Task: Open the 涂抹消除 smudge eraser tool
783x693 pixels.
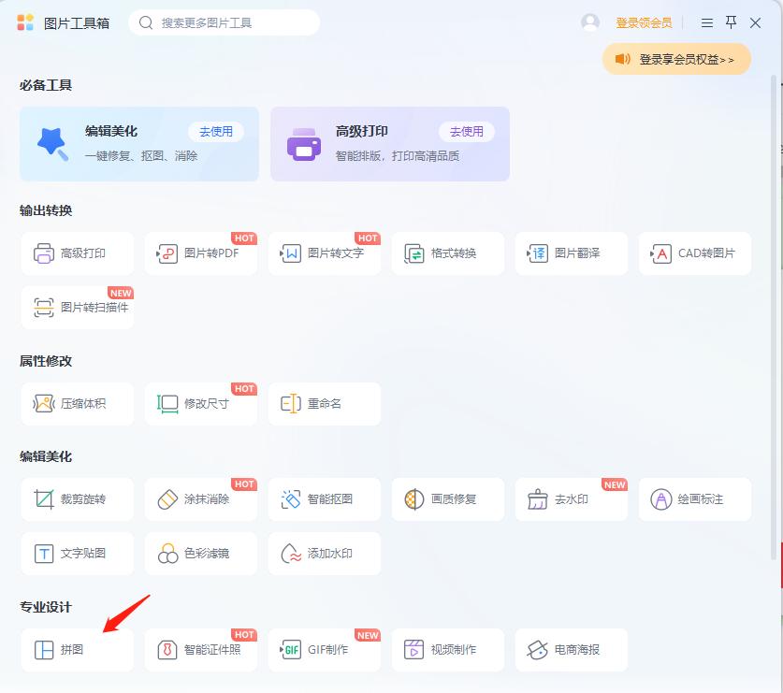Action: click(201, 497)
